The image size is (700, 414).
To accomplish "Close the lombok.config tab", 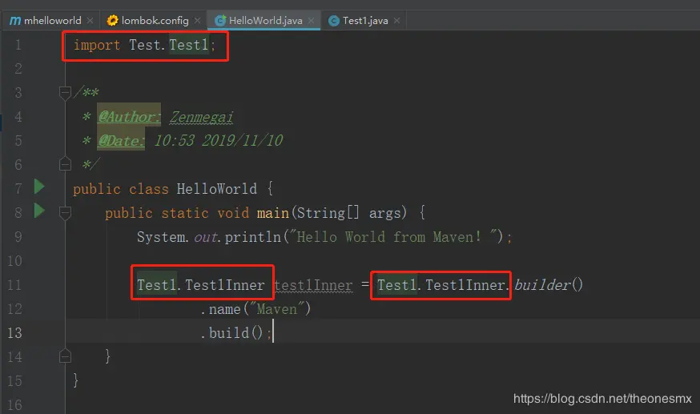I will (x=197, y=21).
